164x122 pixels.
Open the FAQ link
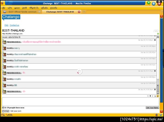pyautogui.click(x=6, y=25)
